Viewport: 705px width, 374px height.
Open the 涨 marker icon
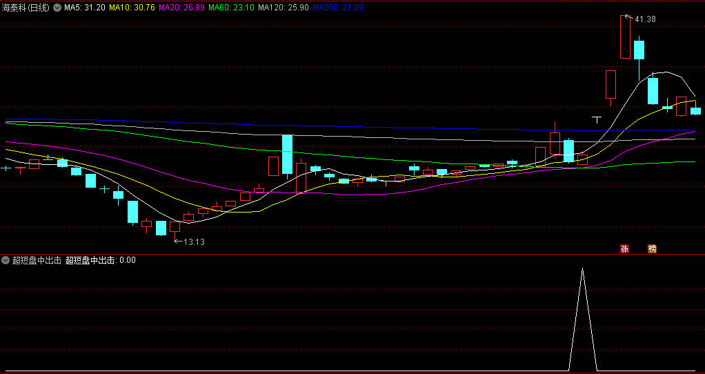click(x=624, y=248)
